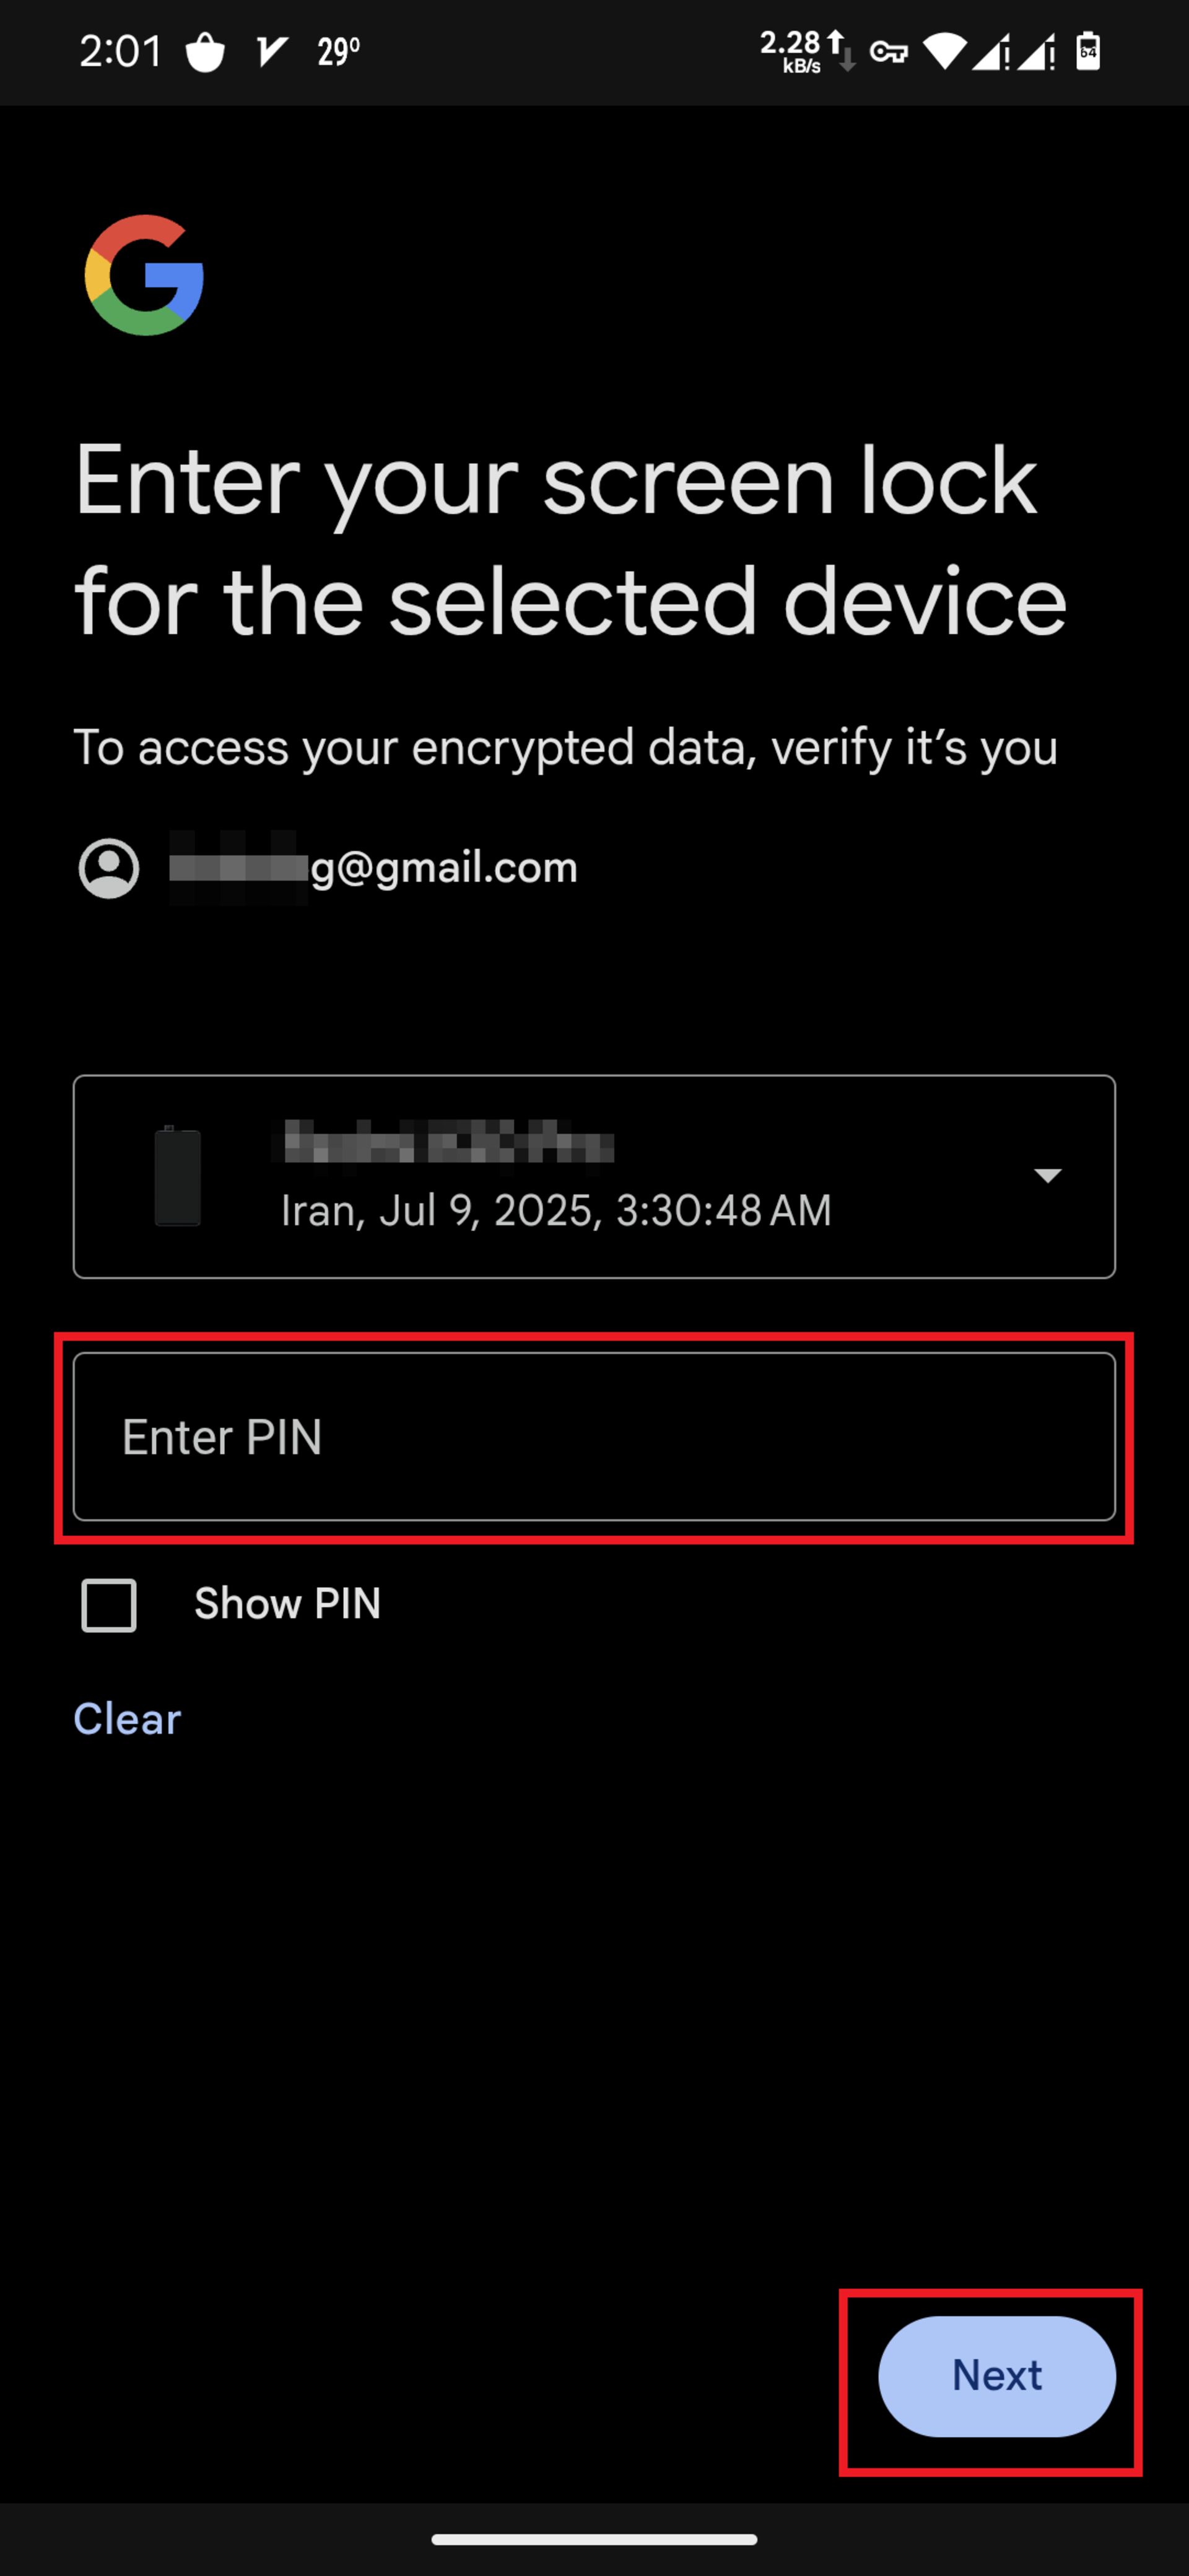
Task: Click the Google logo
Action: (x=144, y=275)
